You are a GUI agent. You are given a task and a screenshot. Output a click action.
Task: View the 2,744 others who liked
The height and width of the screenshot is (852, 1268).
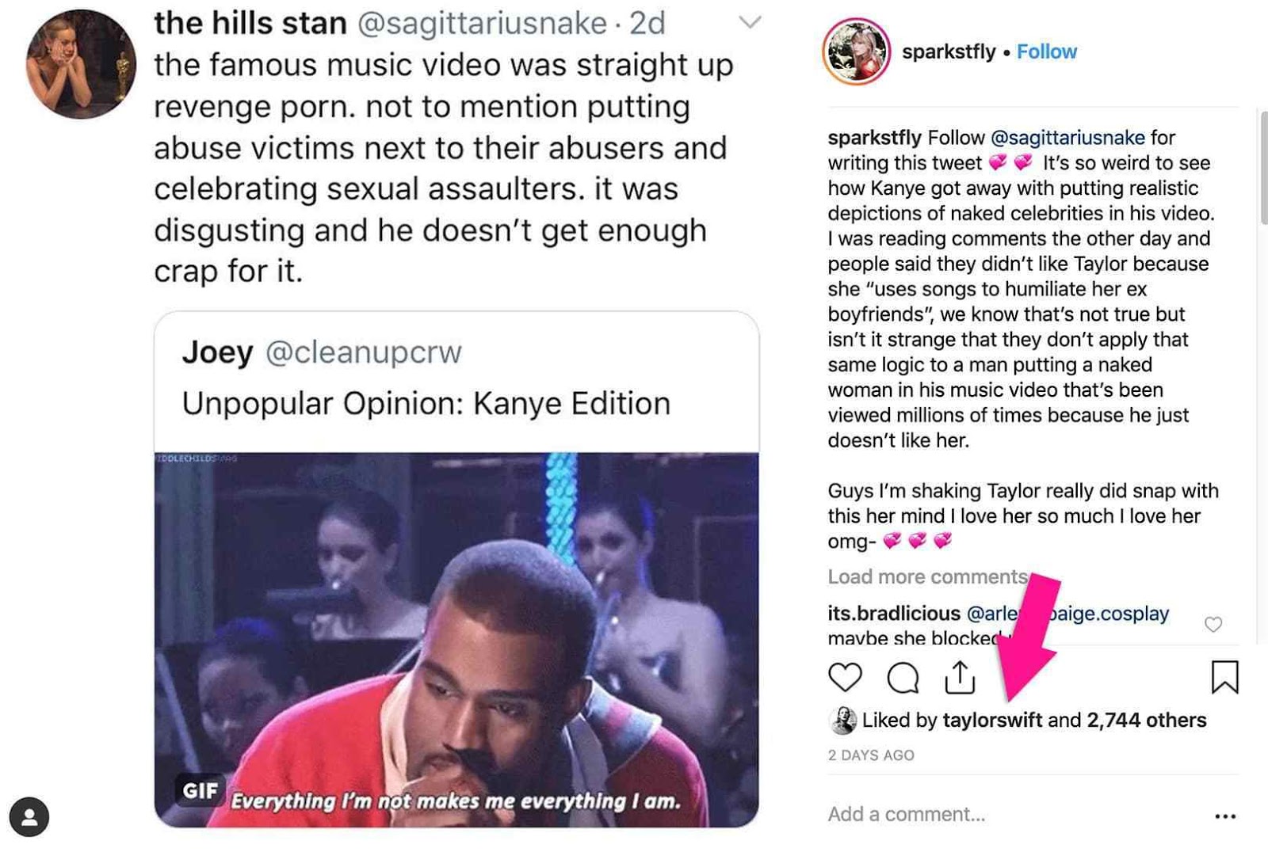(1146, 720)
